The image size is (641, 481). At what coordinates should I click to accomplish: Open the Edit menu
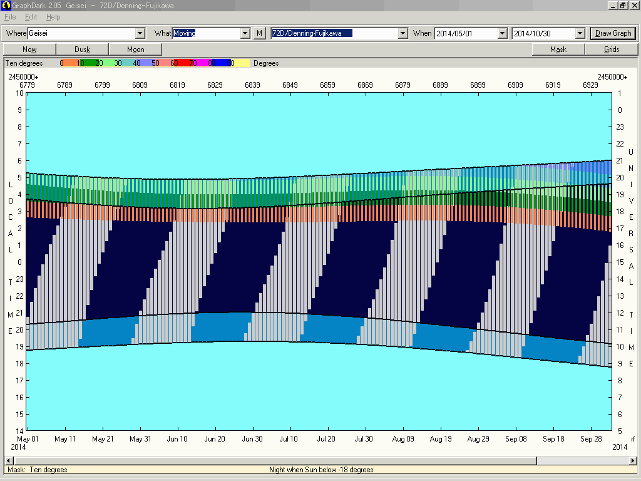31,17
